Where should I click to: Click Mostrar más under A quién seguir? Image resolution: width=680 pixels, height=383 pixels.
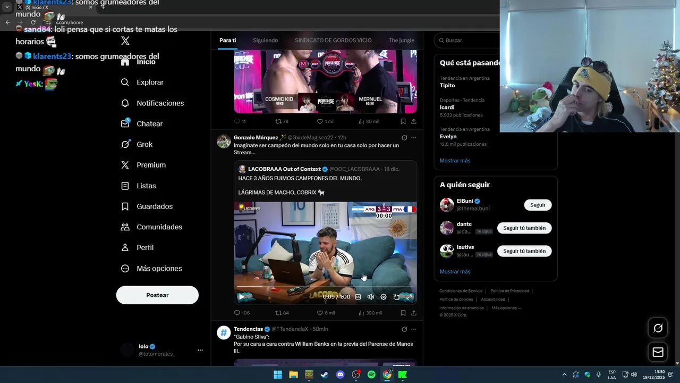tap(455, 272)
